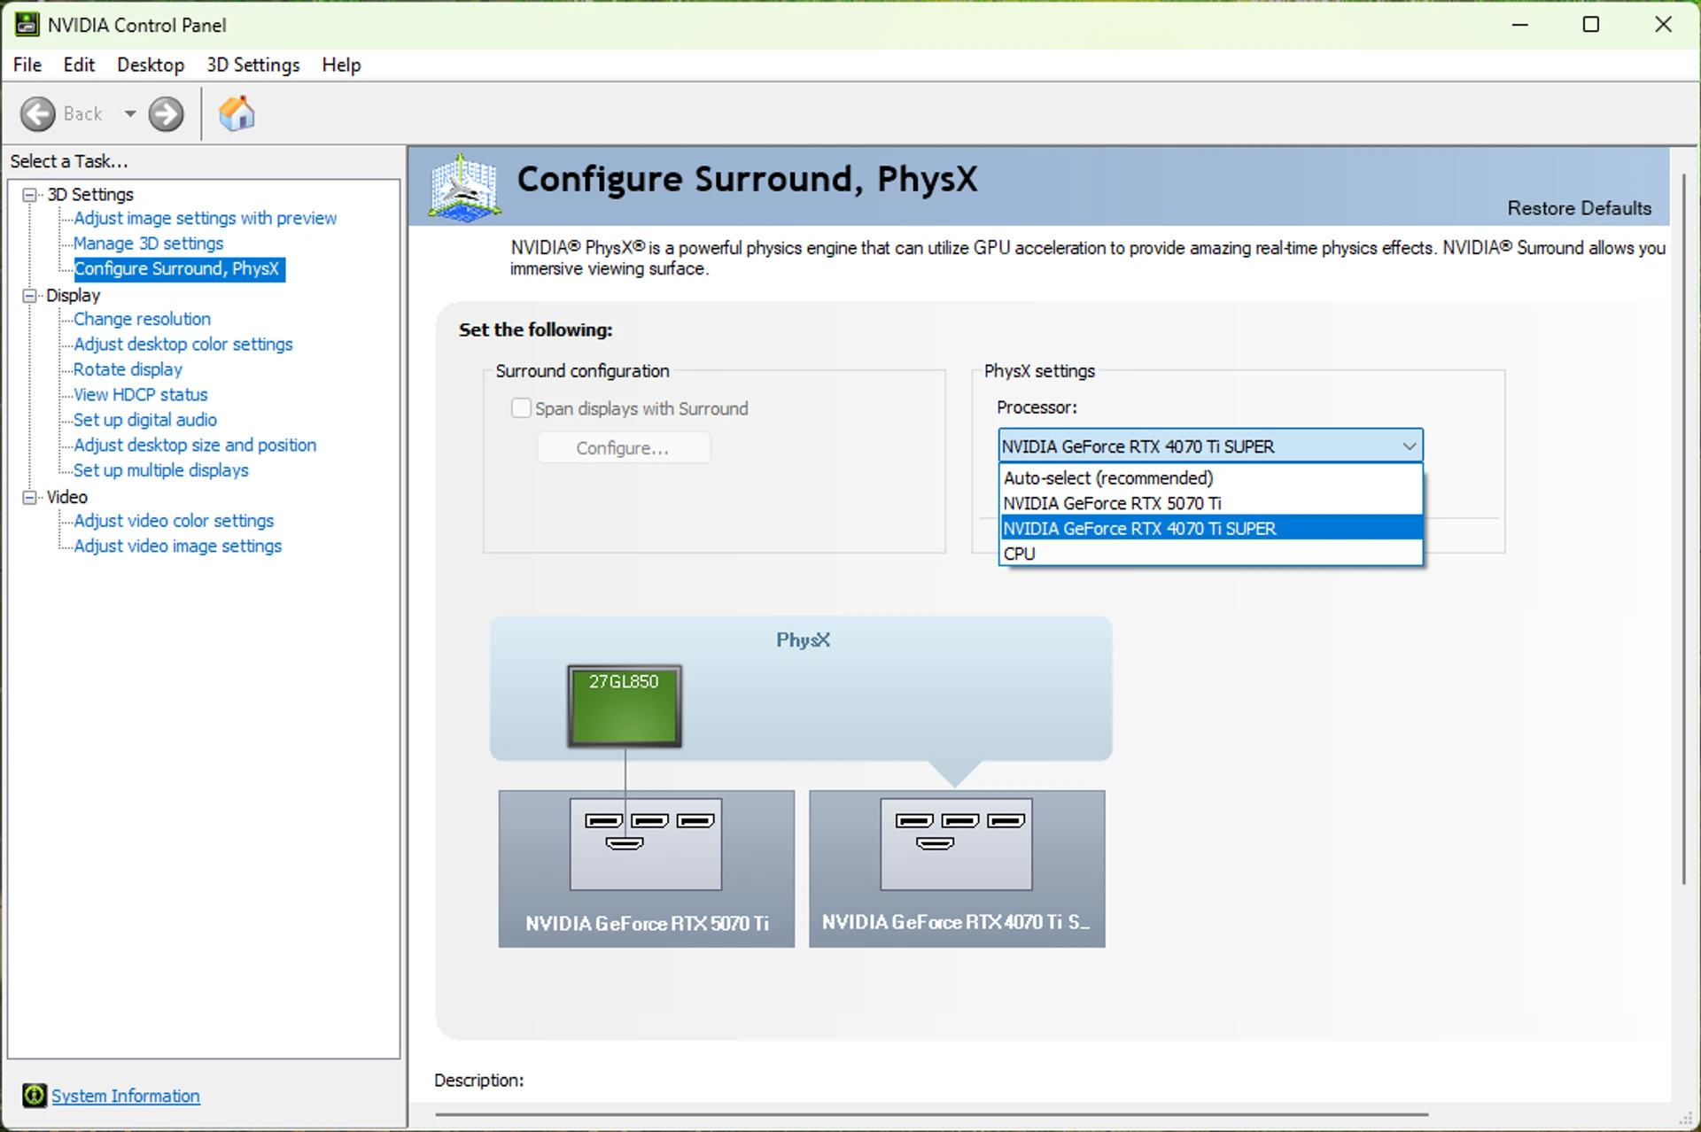
Task: Minimize the NVIDIA Control Panel window
Action: click(1520, 25)
